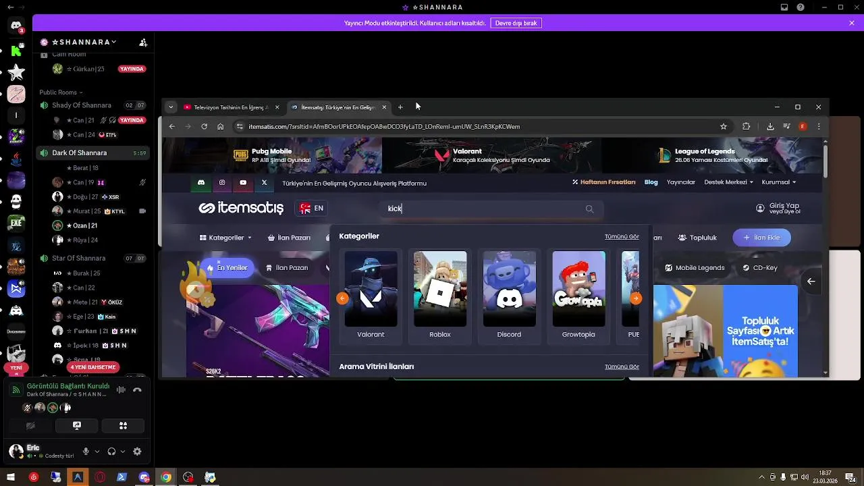The width and height of the screenshot is (864, 486).
Task: Open itemsatış Discord social icon
Action: pyautogui.click(x=200, y=182)
